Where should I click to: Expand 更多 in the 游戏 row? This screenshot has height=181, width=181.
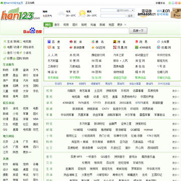click(176, 103)
